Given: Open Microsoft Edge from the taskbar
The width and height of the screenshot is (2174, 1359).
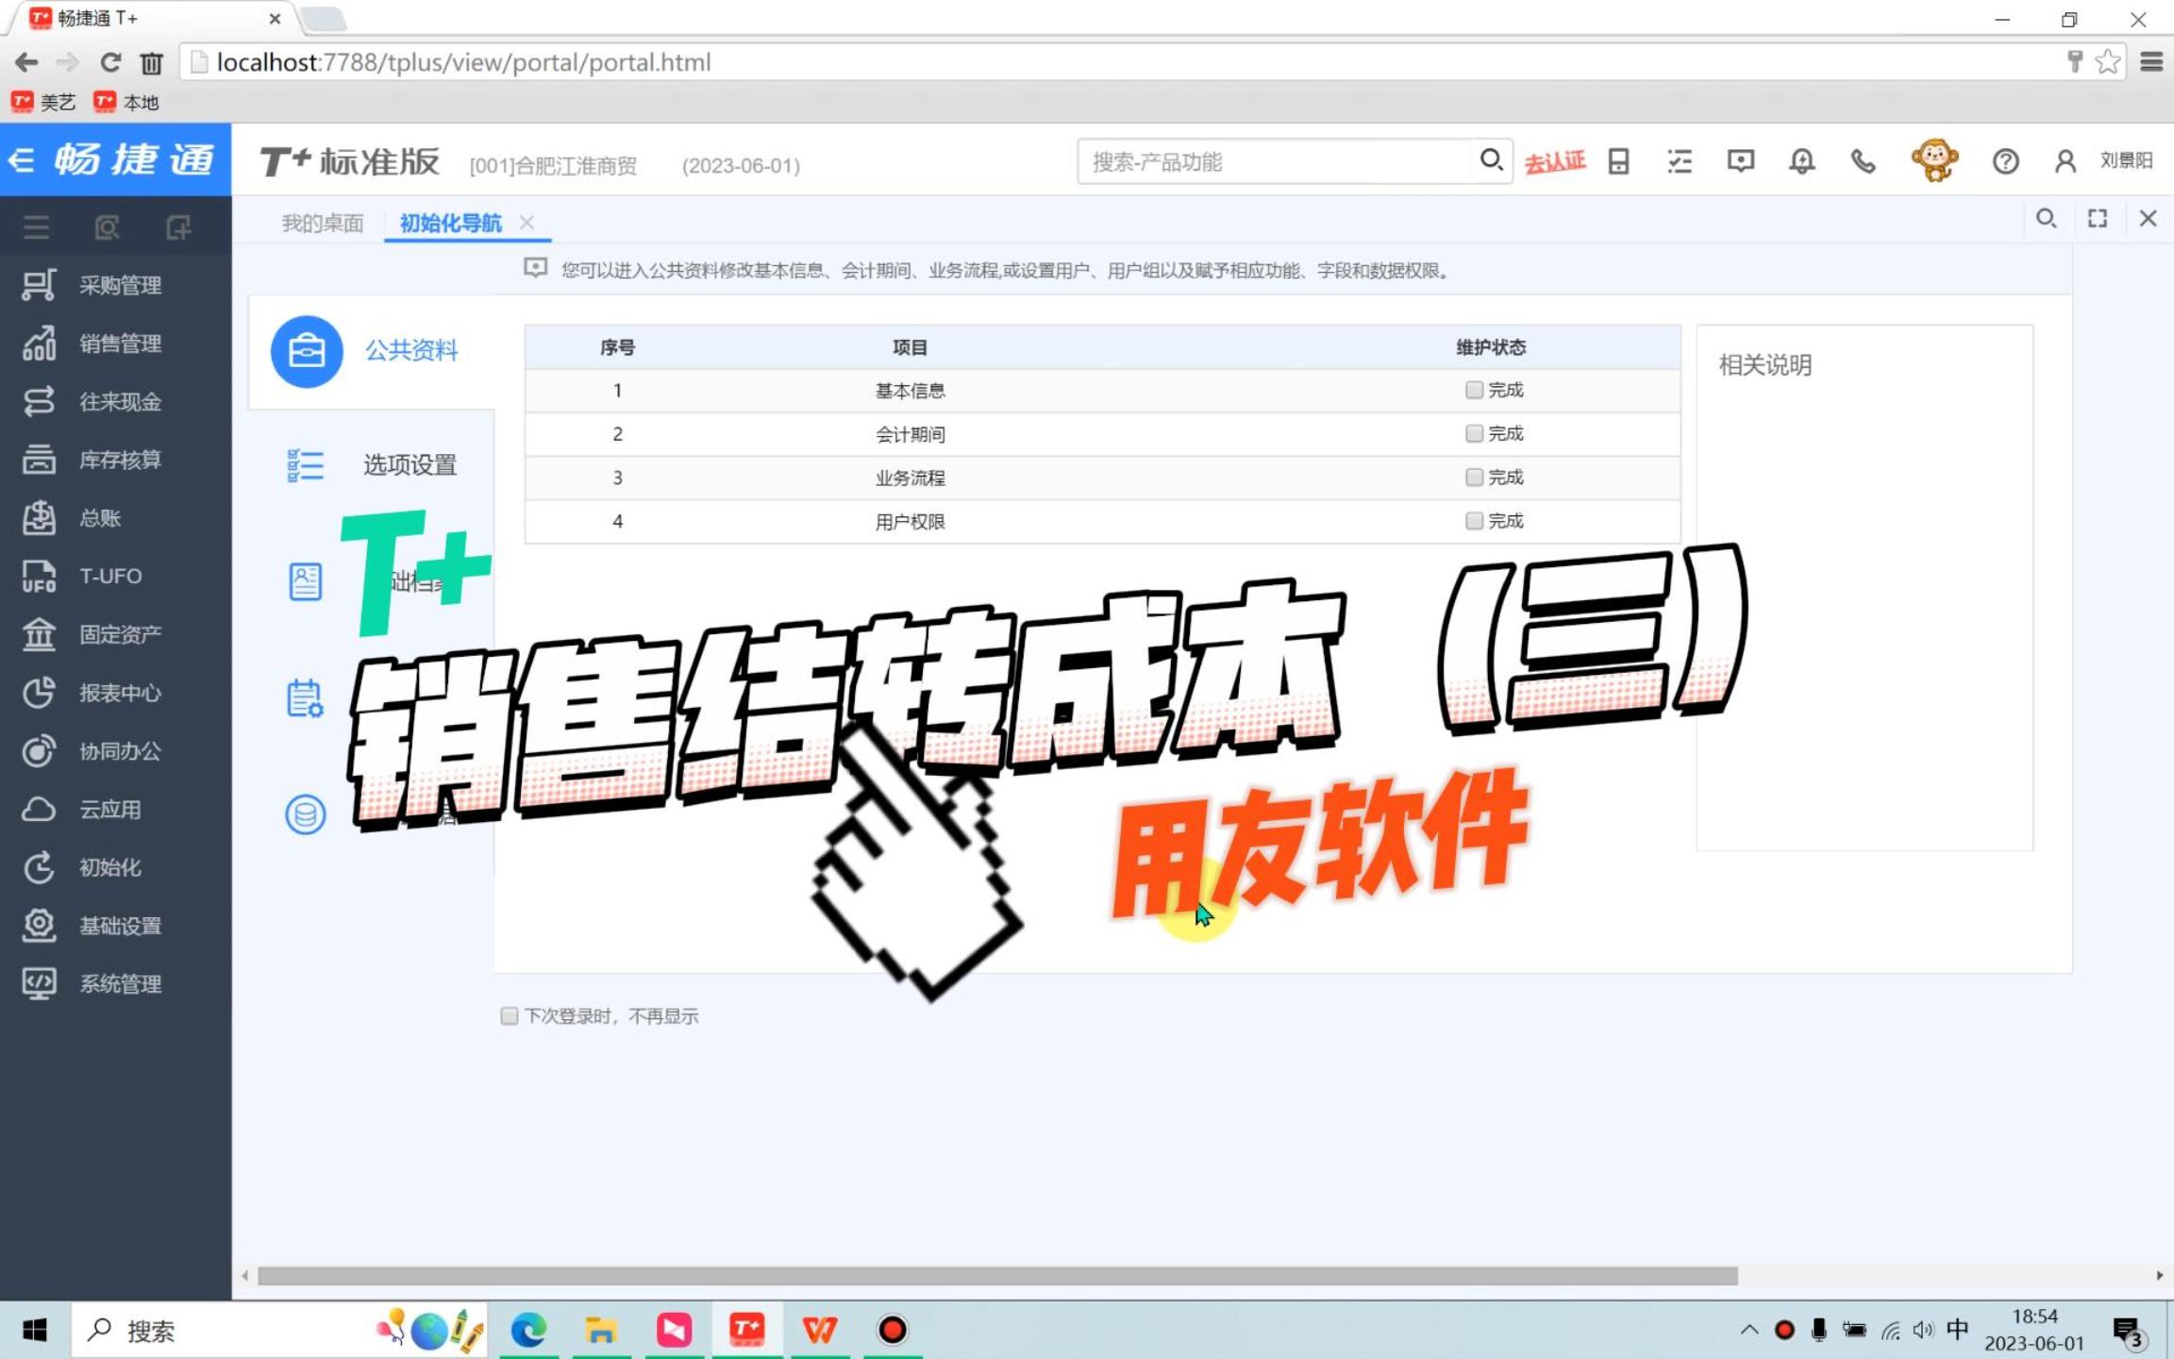Looking at the screenshot, I should coord(528,1330).
